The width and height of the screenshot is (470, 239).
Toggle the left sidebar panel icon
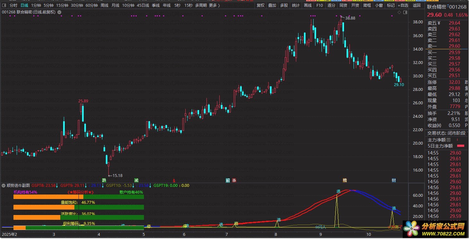4,5
